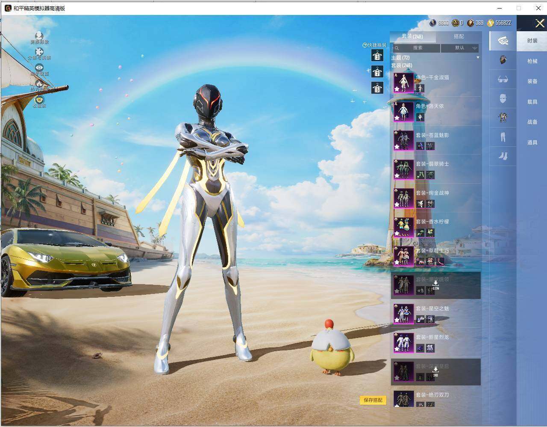Select the pants category icon
The image size is (547, 427).
click(x=503, y=137)
